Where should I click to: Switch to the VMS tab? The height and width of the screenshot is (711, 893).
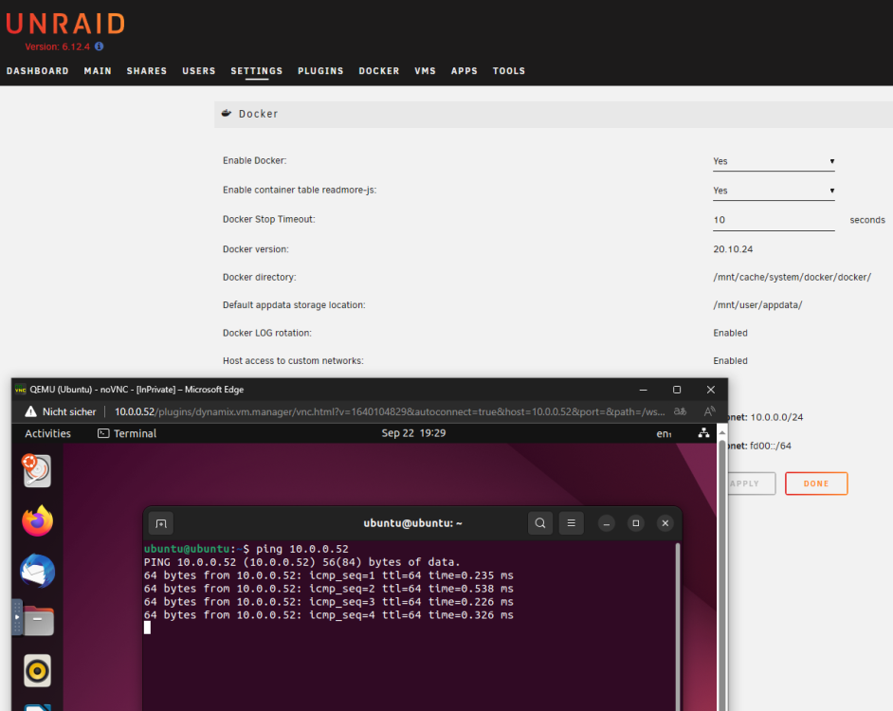pos(425,71)
